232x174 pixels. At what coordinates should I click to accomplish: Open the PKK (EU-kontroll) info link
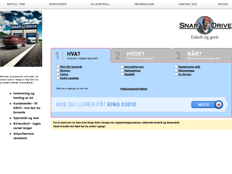[x=71, y=67]
